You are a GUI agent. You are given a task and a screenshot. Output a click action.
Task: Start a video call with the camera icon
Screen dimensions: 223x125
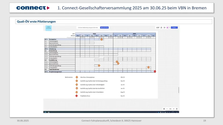pos(164,27)
